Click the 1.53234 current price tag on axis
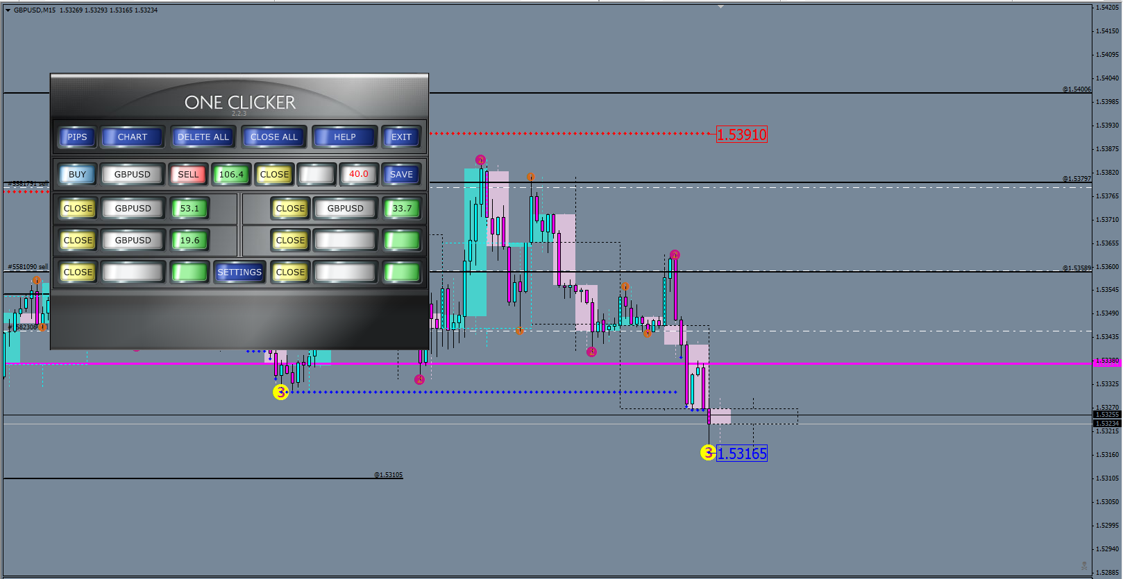This screenshot has height=579, width=1123. [1107, 423]
